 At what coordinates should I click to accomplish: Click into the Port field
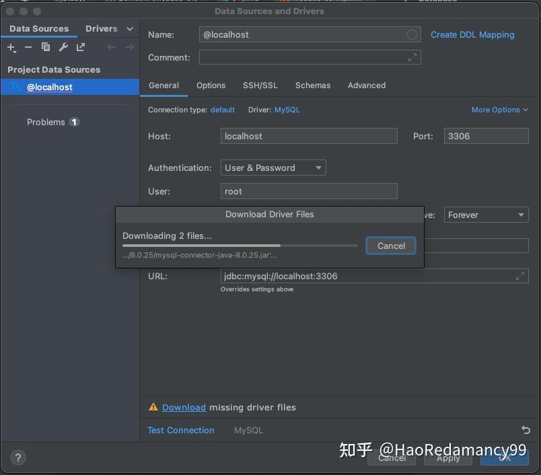point(486,136)
